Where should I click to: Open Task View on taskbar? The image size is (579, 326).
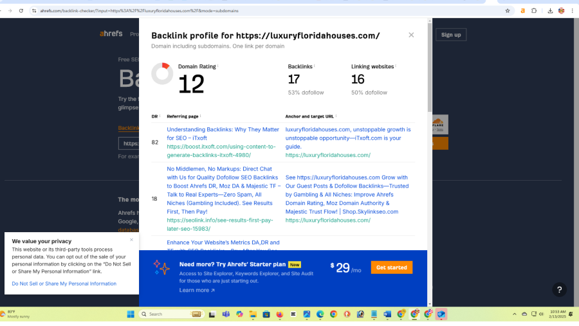212,314
